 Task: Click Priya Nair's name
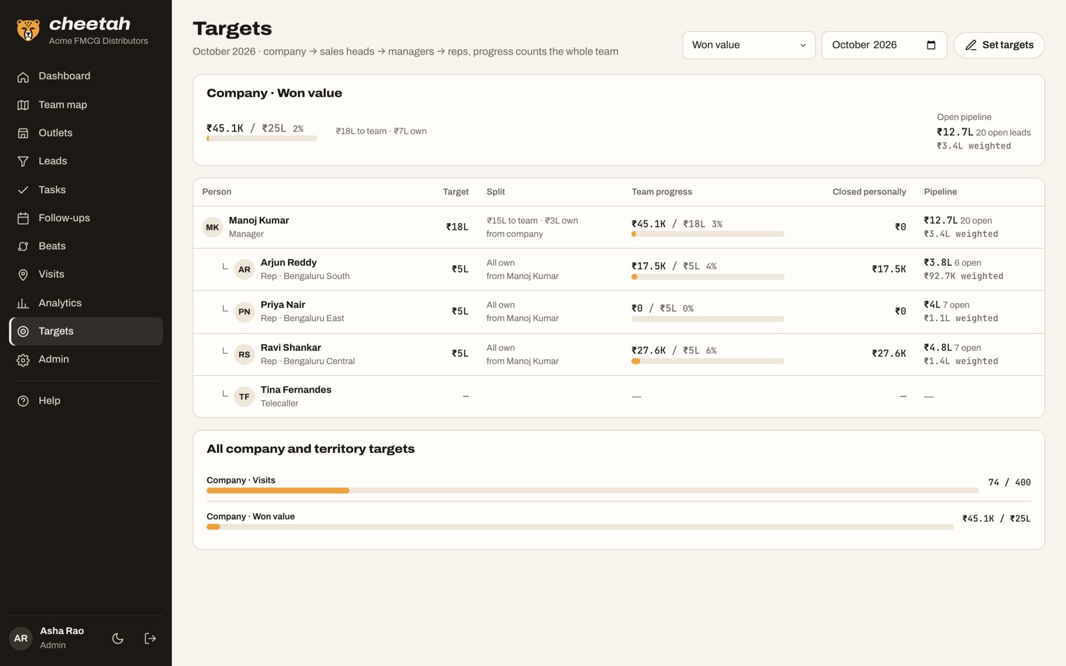click(x=282, y=305)
